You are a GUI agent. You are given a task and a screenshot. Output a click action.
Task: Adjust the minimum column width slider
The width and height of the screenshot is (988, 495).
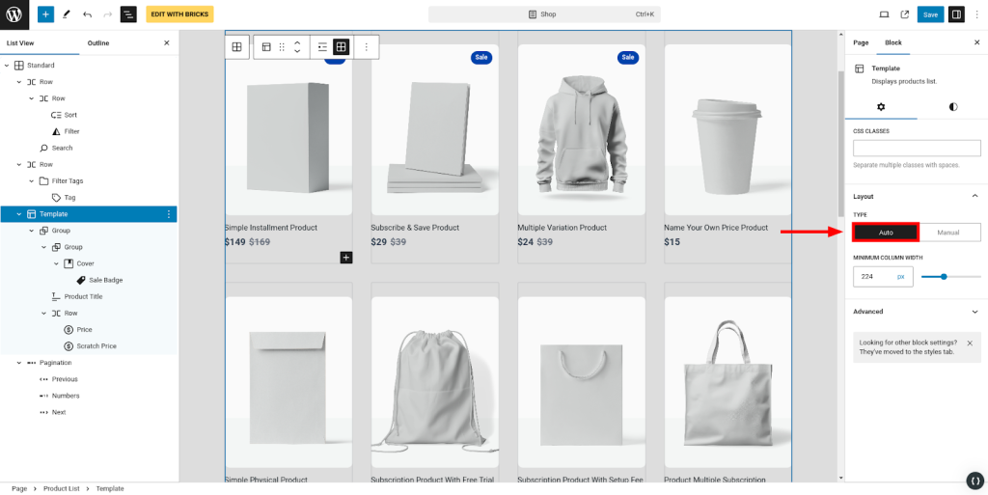click(x=944, y=277)
